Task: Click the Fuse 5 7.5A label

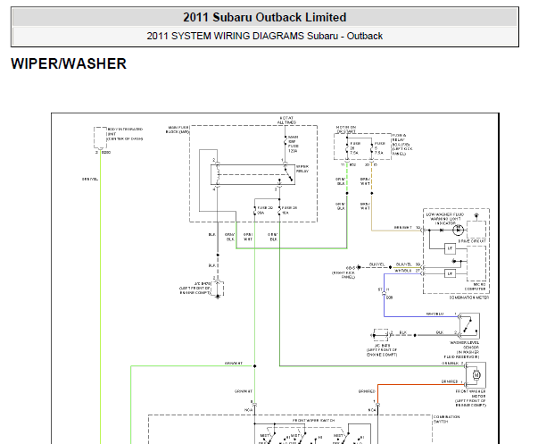Action: [379, 148]
